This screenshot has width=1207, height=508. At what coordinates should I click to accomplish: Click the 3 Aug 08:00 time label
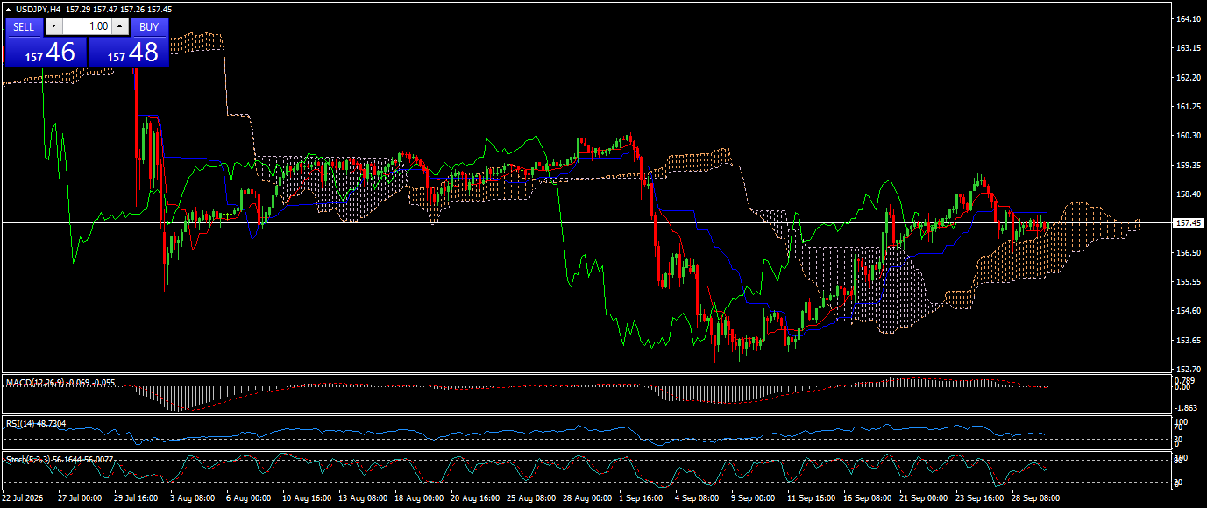(x=192, y=497)
